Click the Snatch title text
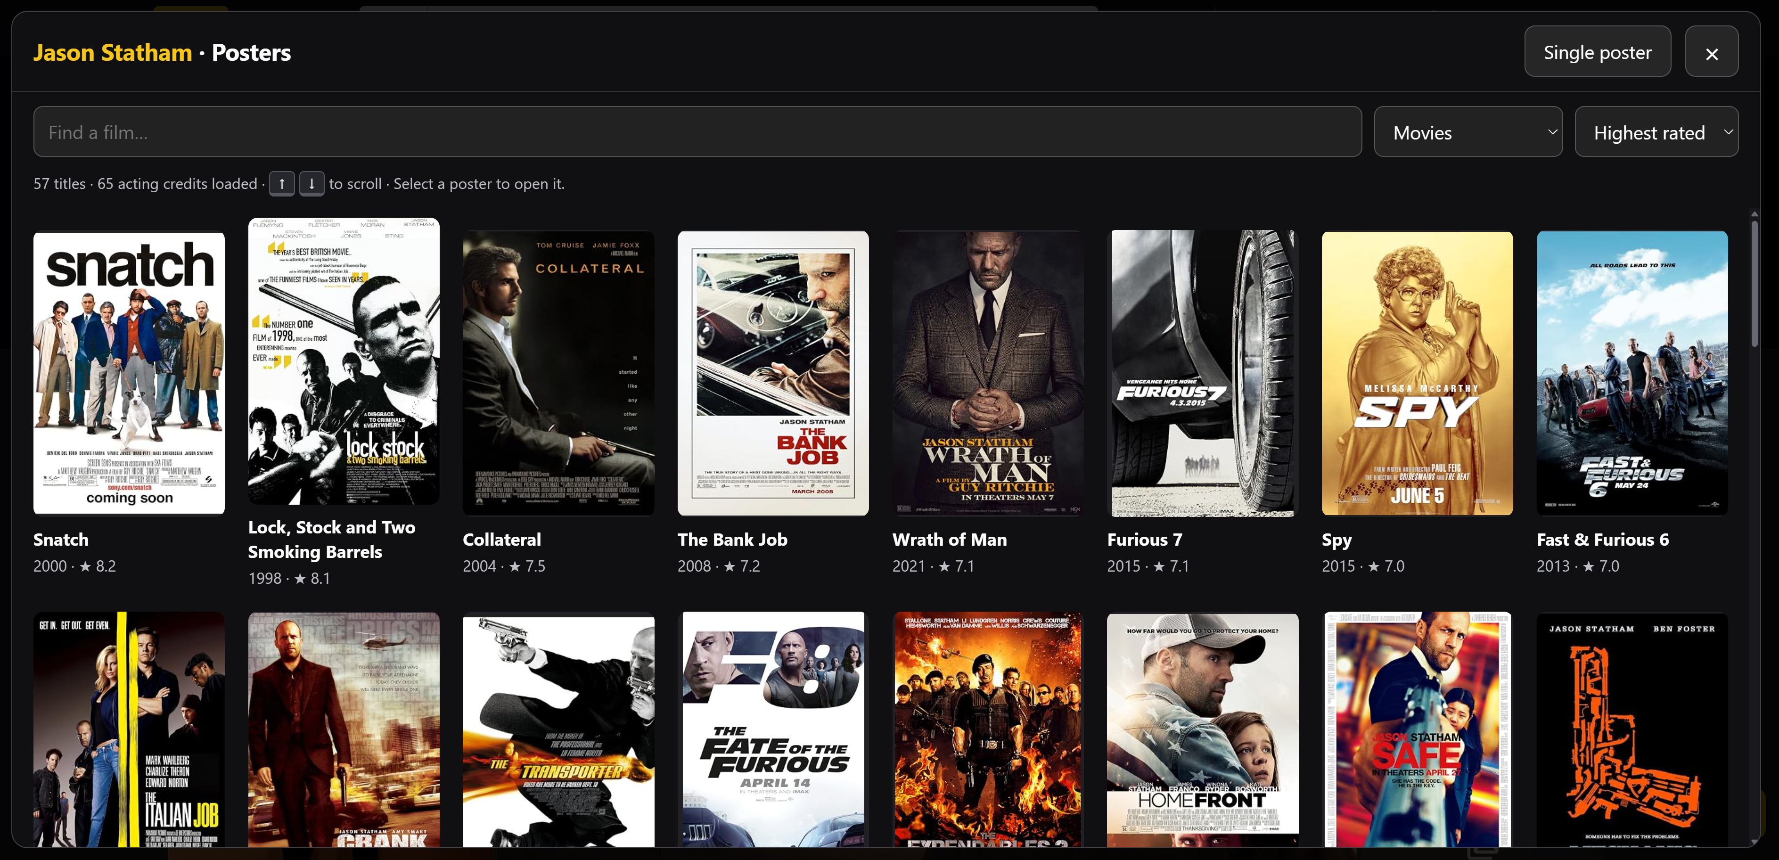1779x860 pixels. tap(61, 540)
